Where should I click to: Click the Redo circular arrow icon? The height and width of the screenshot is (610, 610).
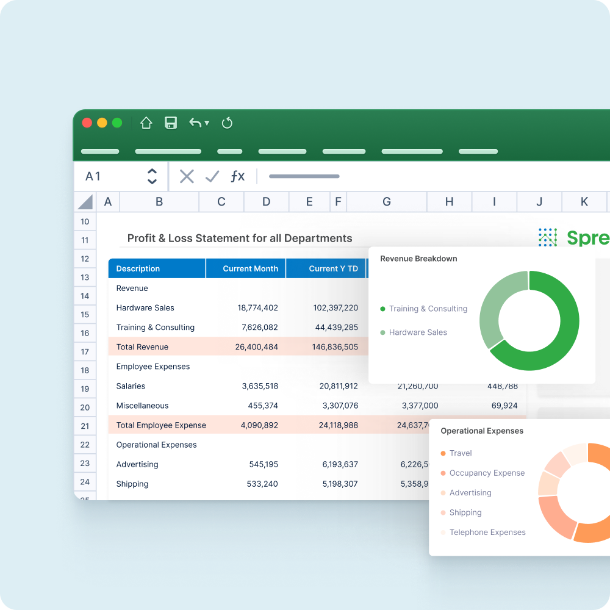tap(227, 123)
